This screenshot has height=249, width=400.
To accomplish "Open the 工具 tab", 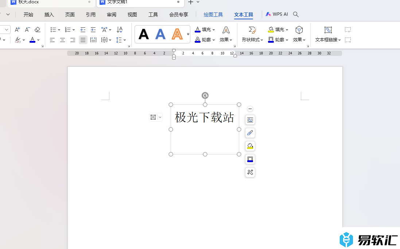I will 153,15.
